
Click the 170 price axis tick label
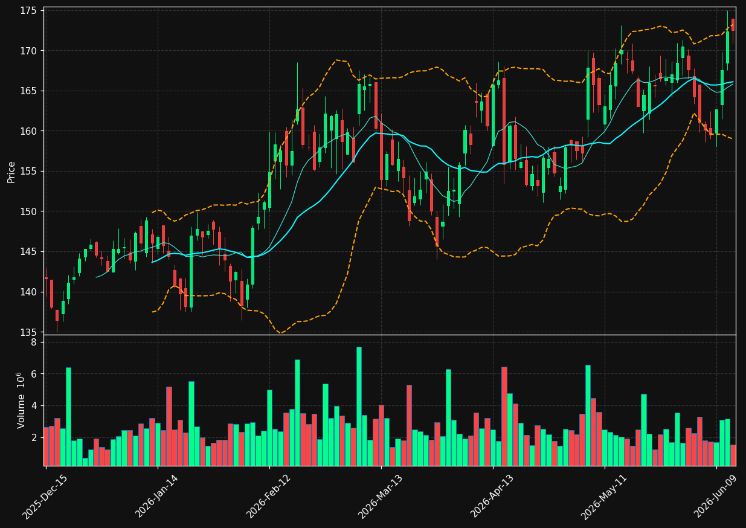(x=28, y=51)
